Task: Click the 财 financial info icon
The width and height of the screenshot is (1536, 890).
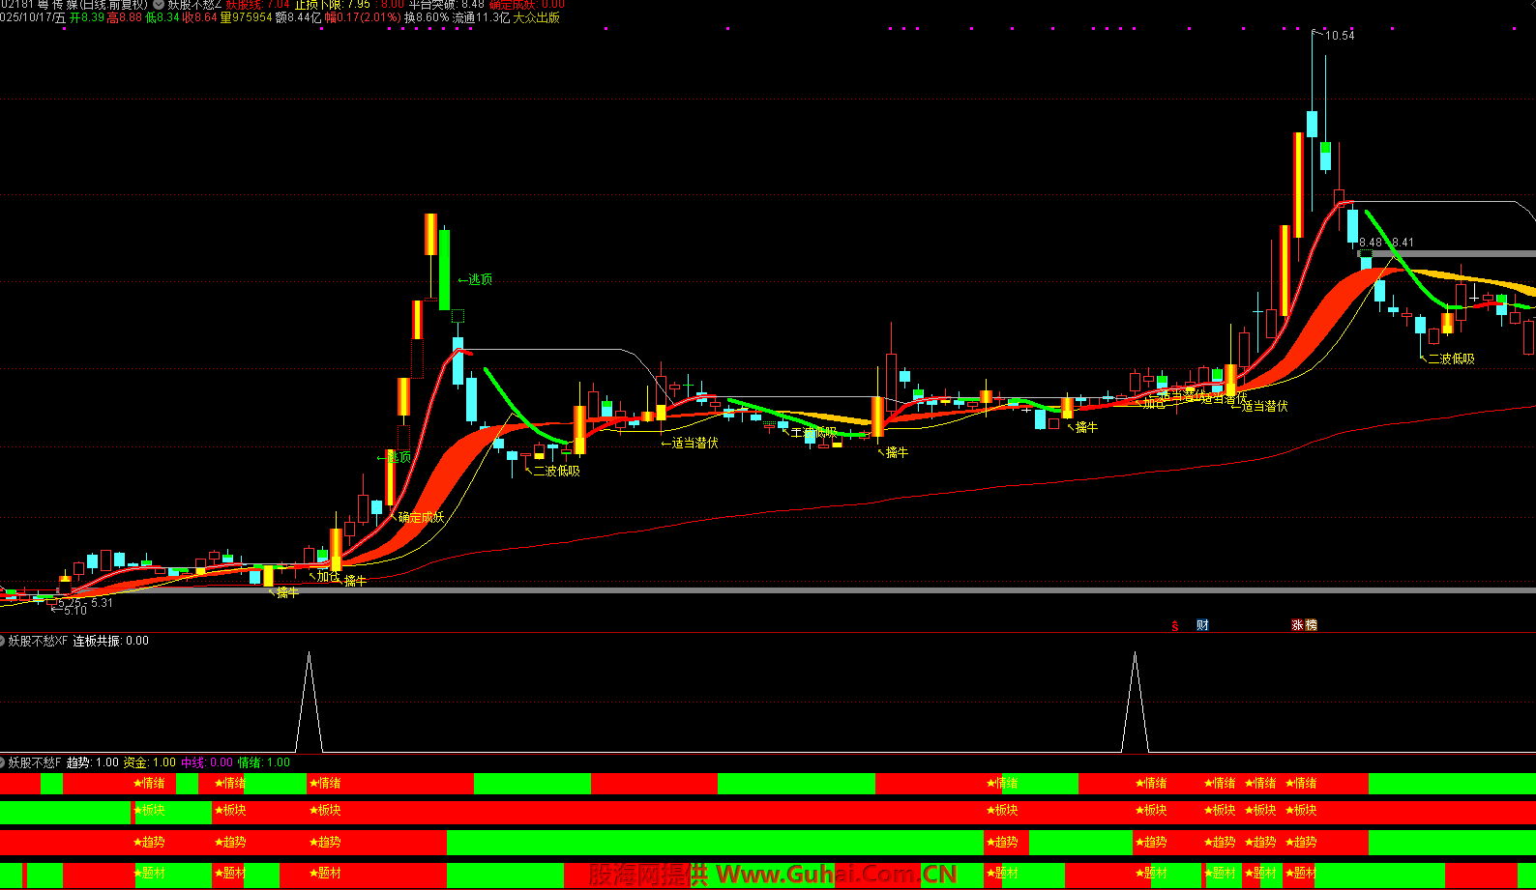Action: point(1202,625)
